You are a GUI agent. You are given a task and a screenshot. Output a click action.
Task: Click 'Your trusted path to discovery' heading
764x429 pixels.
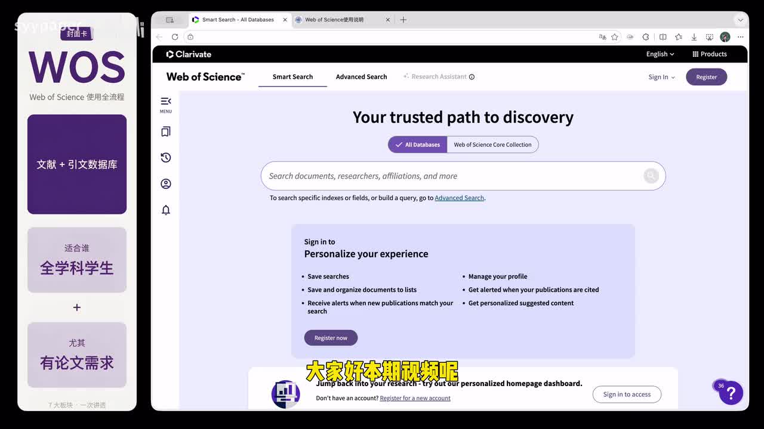pyautogui.click(x=463, y=117)
